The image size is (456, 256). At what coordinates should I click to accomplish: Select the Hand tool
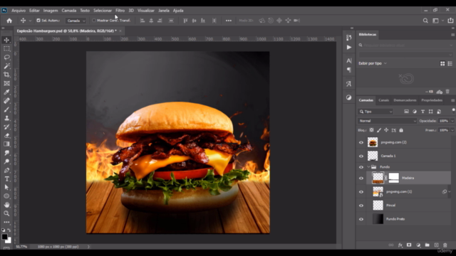(x=6, y=205)
